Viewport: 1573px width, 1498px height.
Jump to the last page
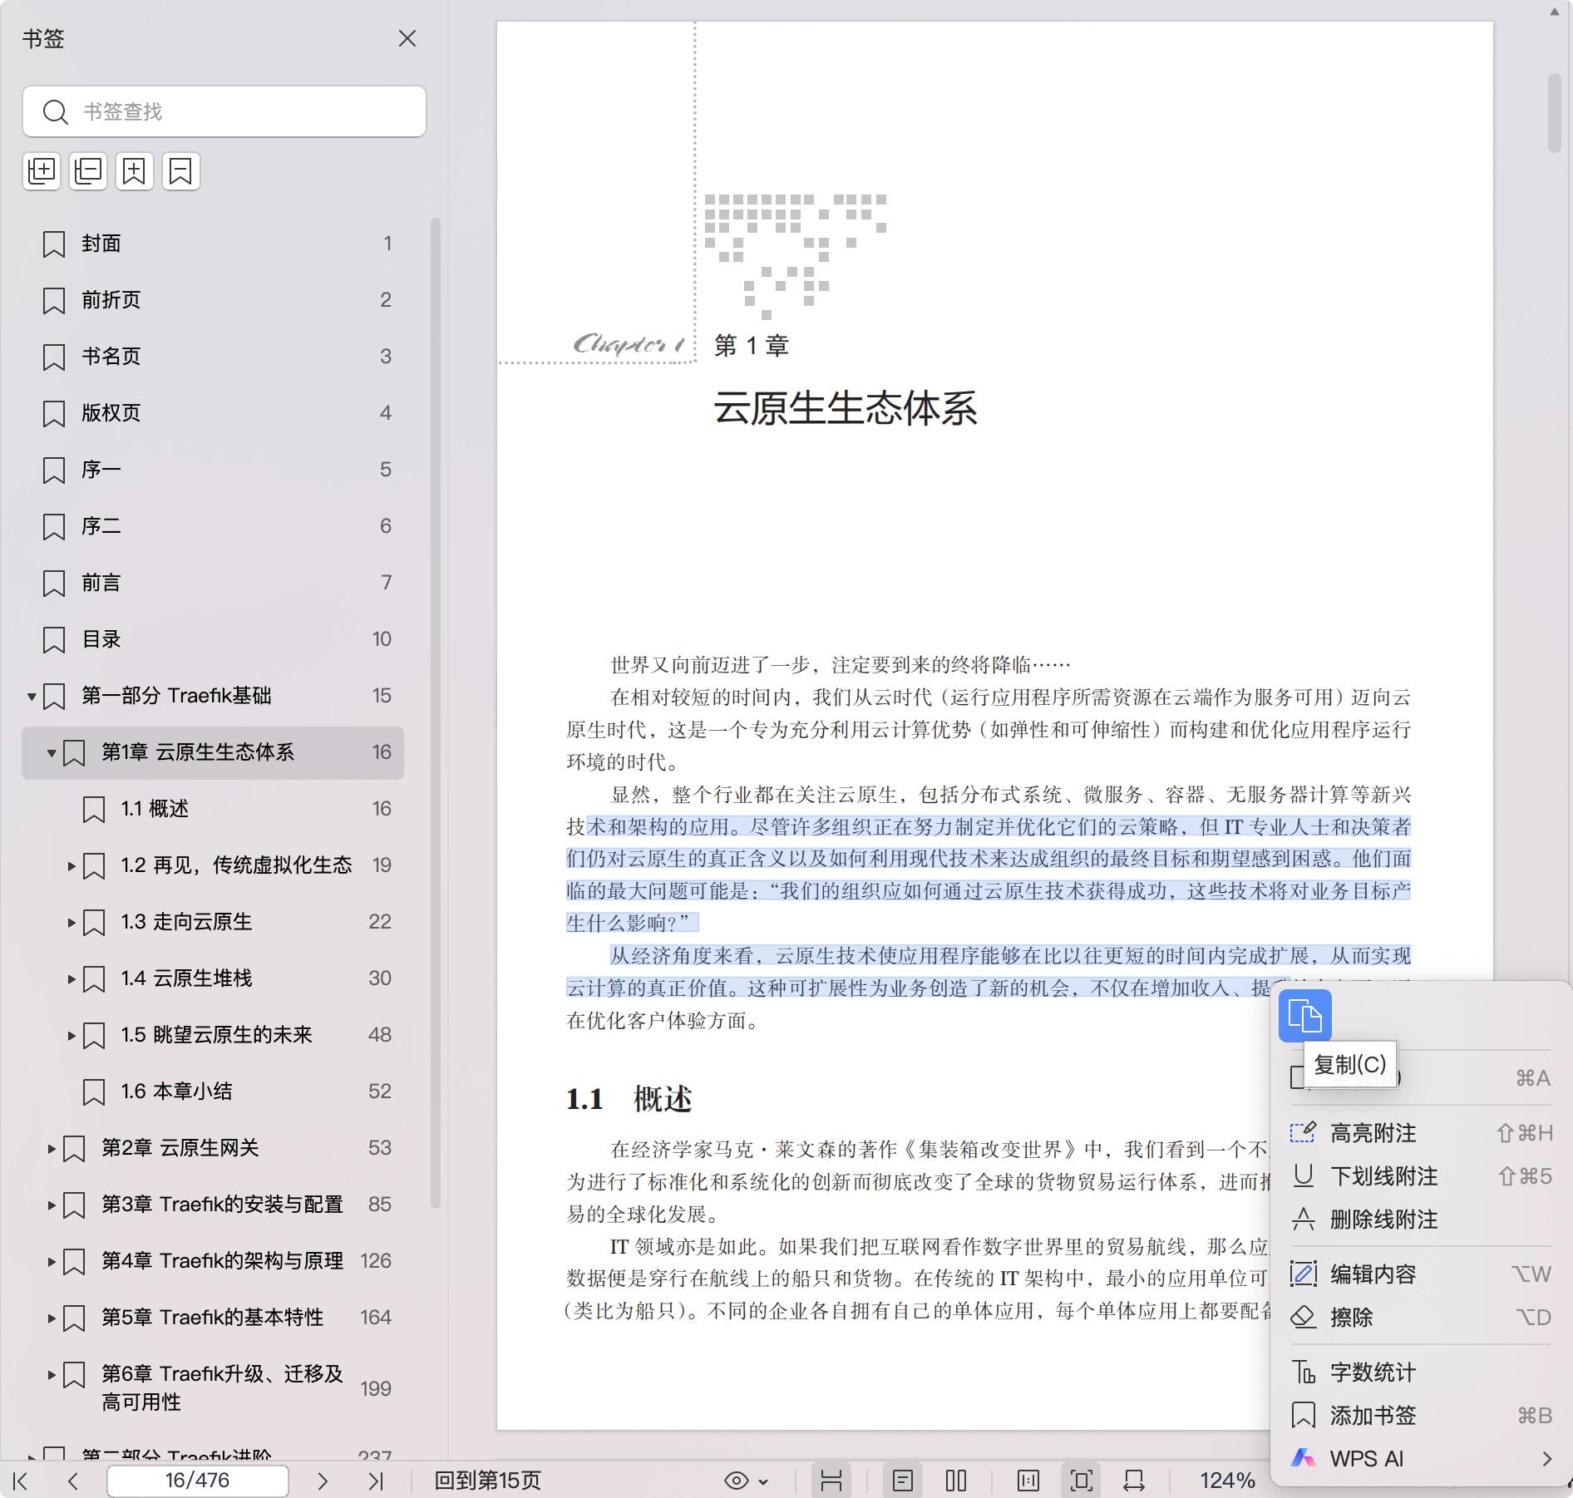[x=376, y=1481]
